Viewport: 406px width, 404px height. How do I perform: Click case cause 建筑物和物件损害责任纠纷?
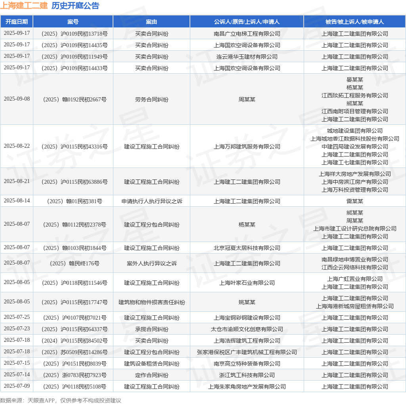(151, 302)
